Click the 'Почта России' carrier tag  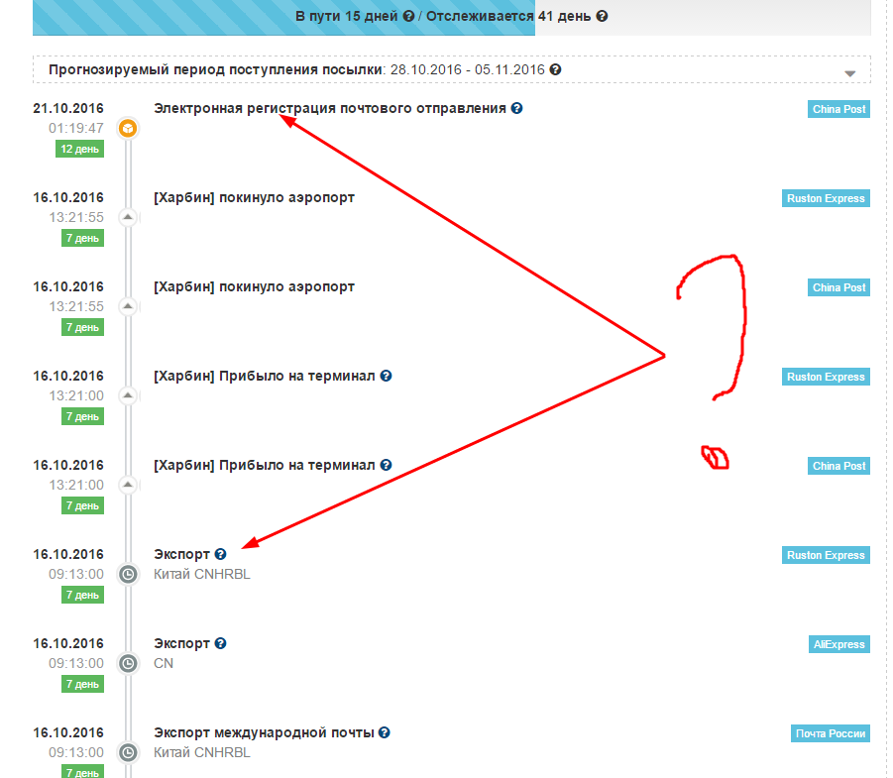click(x=831, y=733)
